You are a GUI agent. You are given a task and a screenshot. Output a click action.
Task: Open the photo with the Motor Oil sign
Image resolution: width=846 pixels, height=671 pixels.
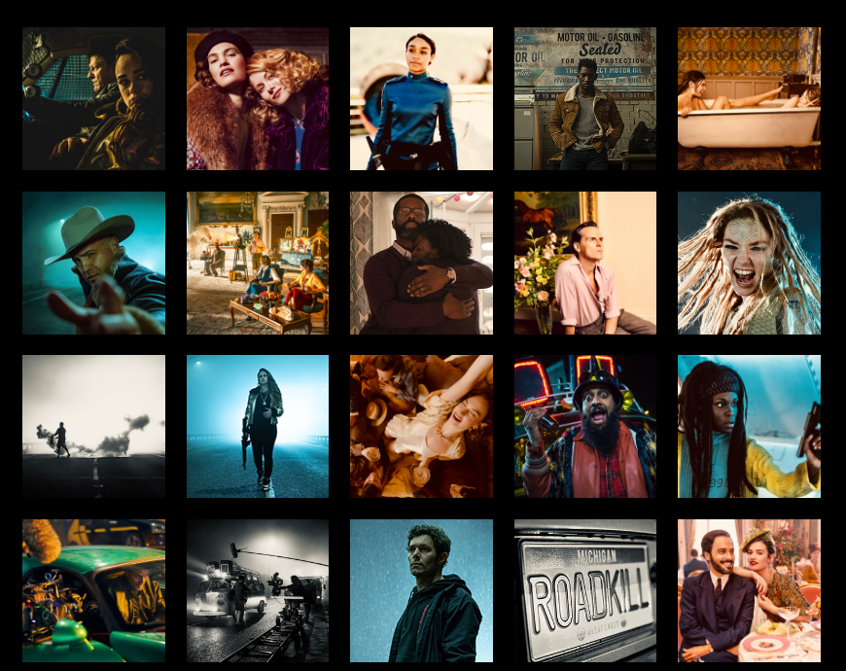tap(585, 98)
